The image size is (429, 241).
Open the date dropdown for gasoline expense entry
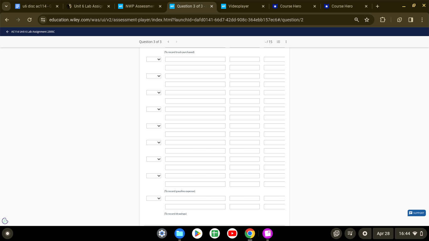point(154,176)
